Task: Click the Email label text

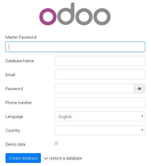Action: click(10, 75)
